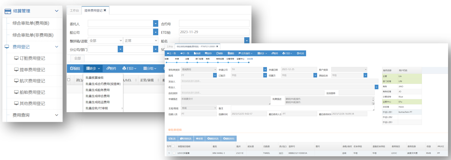Click the 合约号 input field
The height and width of the screenshot is (160, 451).
tap(214, 24)
